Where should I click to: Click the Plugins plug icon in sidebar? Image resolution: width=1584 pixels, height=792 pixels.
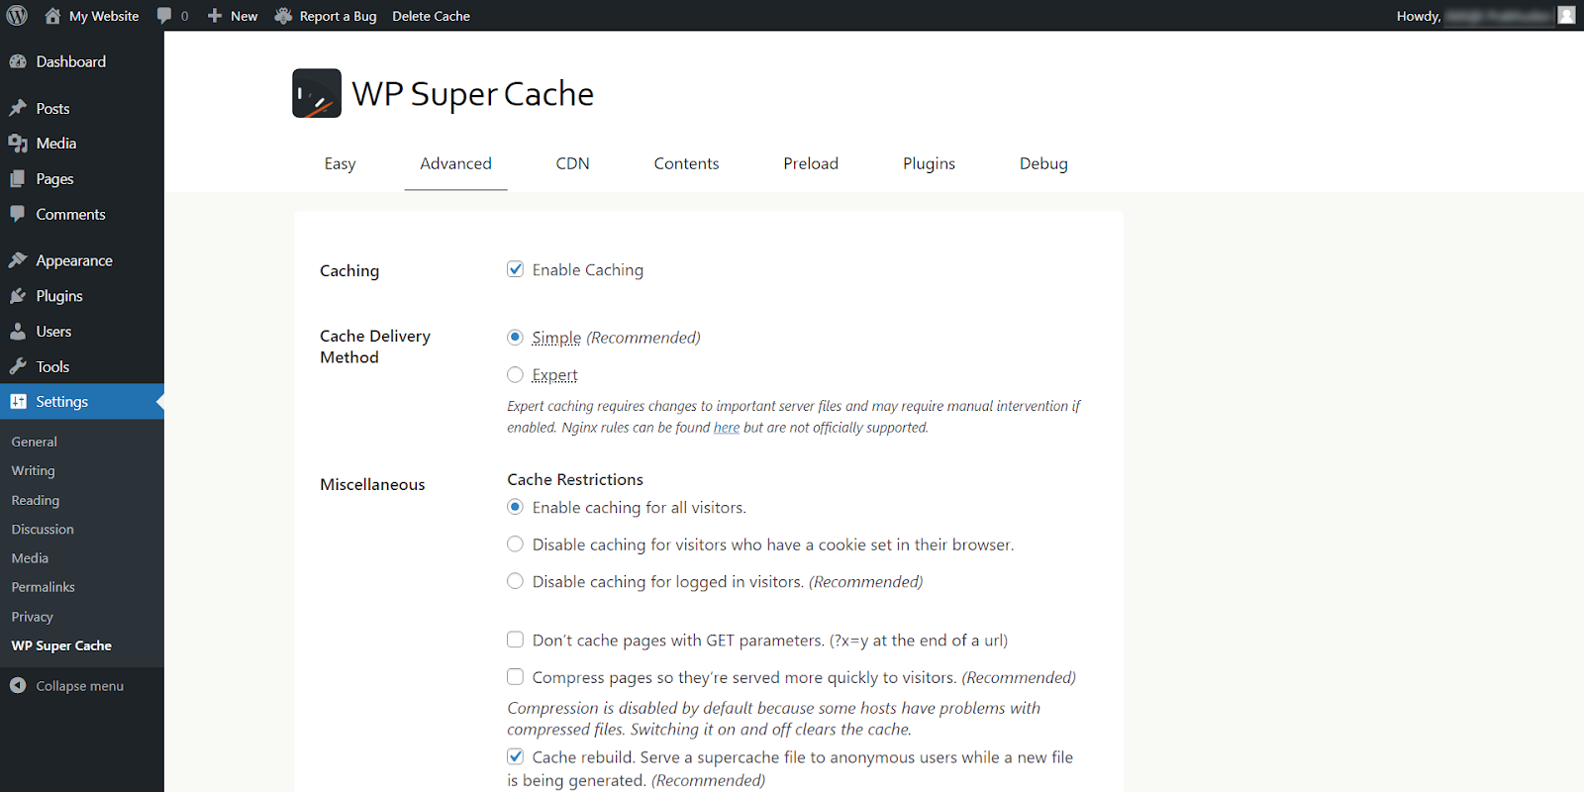coord(18,296)
